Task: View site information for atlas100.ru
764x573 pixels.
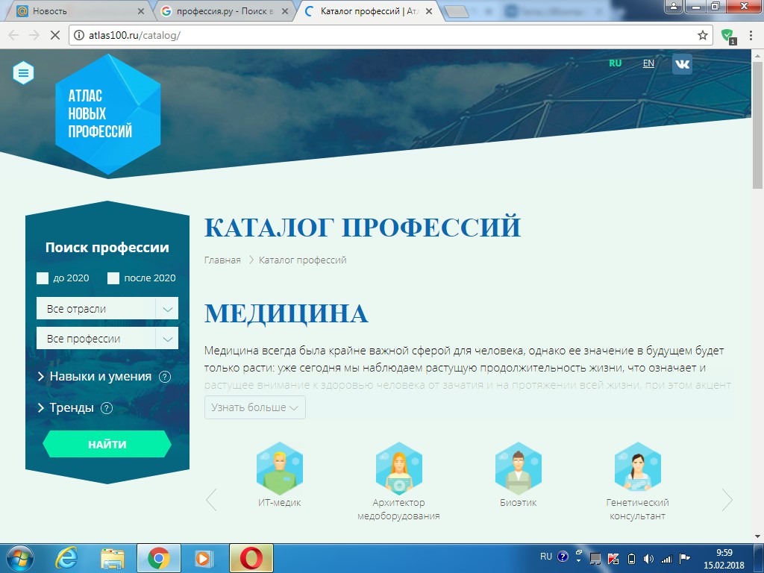Action: (x=79, y=35)
